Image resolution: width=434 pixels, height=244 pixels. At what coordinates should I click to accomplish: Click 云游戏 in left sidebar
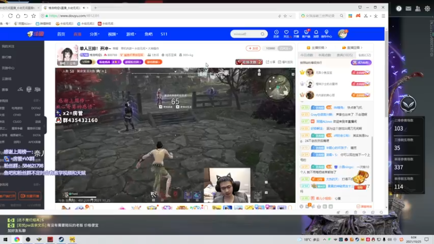(x=7, y=79)
